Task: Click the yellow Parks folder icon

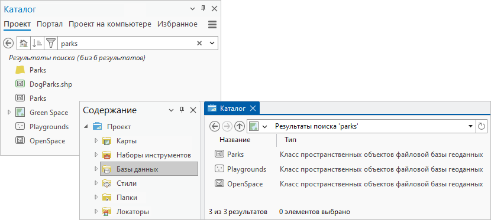Action: point(20,70)
